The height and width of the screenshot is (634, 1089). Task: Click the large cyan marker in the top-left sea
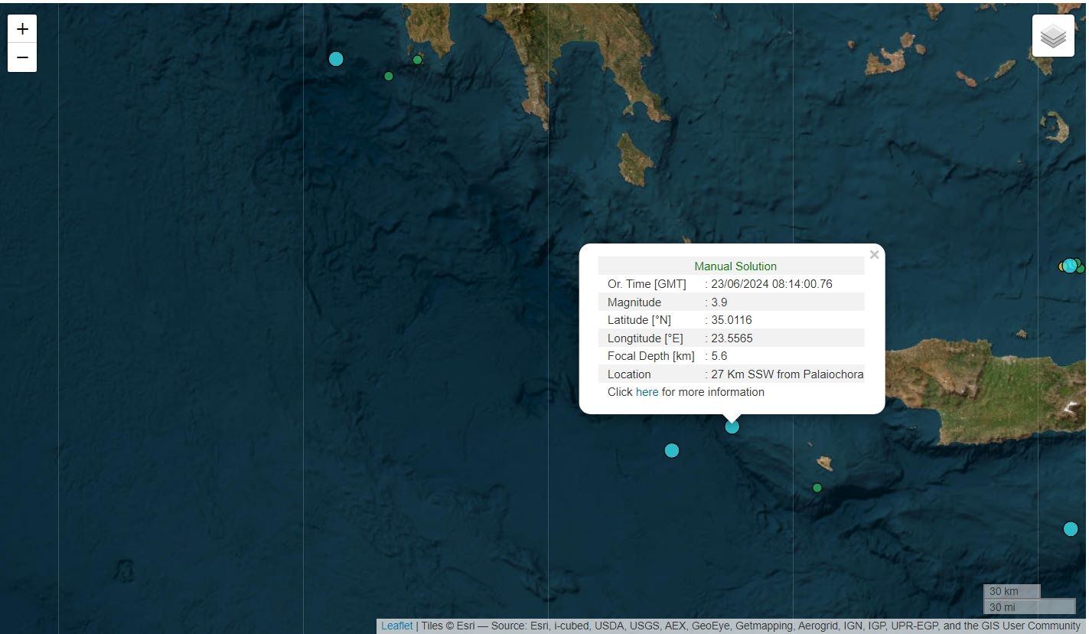(336, 59)
